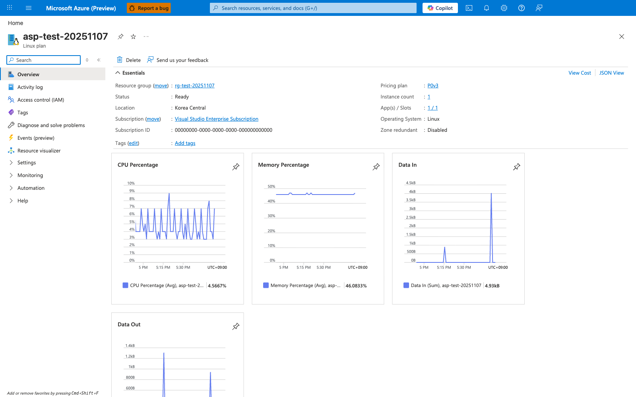Expand the Help menu group
This screenshot has height=397, width=636.
click(x=11, y=200)
